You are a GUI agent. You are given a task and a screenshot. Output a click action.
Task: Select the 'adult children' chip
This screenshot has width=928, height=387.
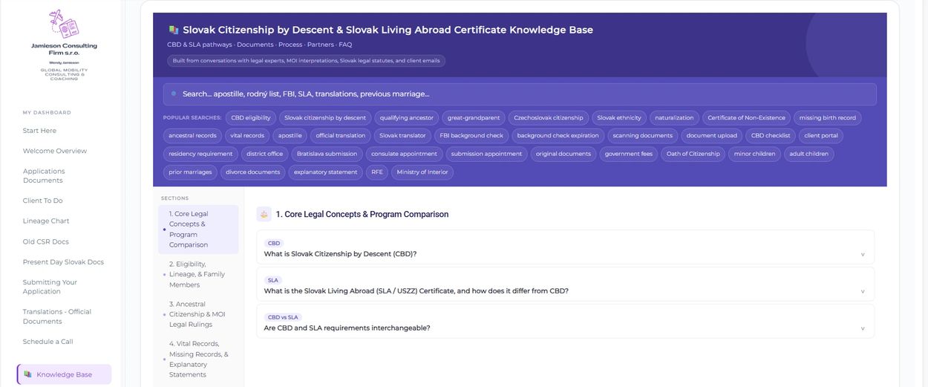[809, 154]
